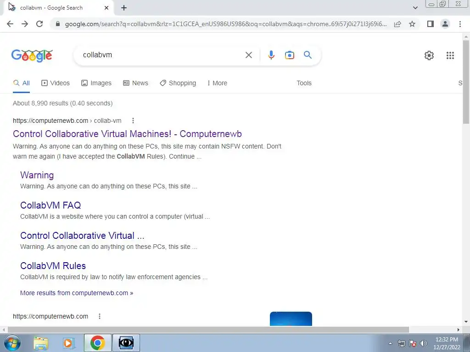Click the Chrome taskbar button

97,343
